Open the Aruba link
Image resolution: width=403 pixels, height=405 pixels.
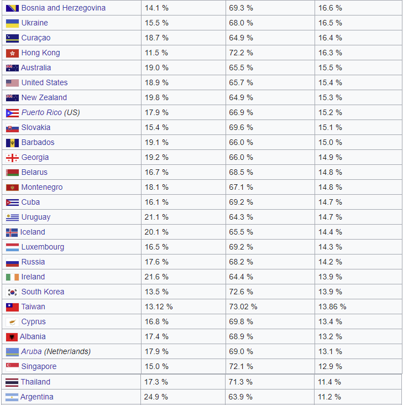coord(31,352)
